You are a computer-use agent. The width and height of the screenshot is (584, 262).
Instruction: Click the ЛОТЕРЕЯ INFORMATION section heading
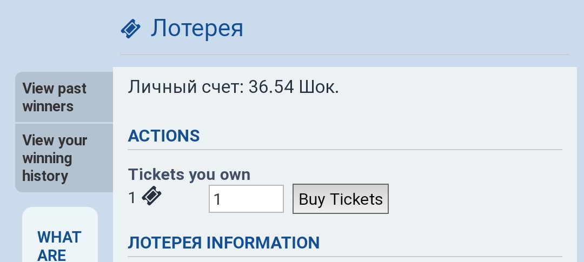click(x=223, y=243)
